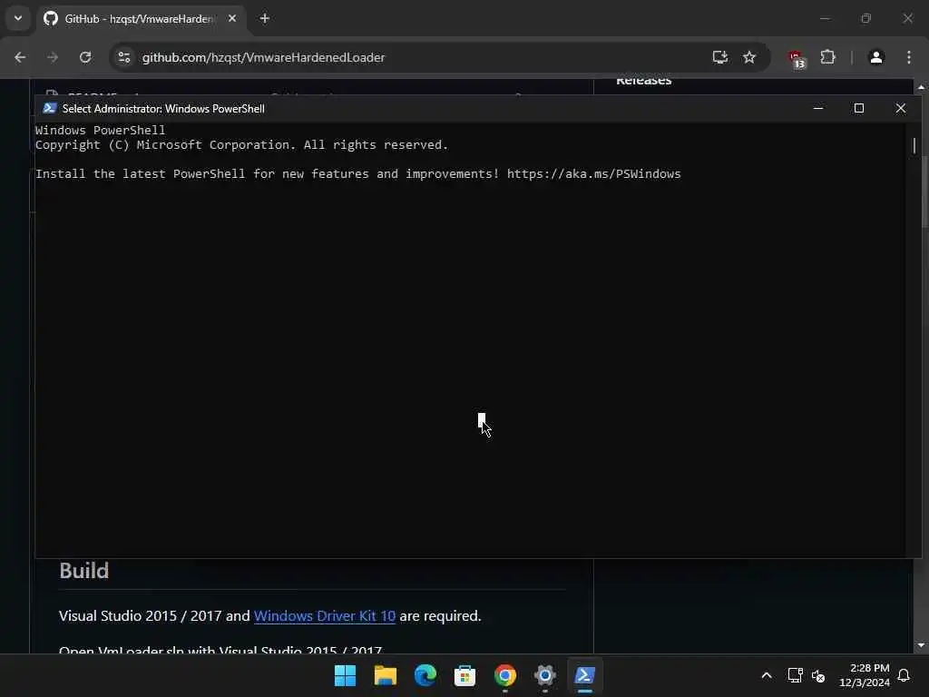Close the GitHub browser tab
The image size is (929, 697).
click(232, 18)
